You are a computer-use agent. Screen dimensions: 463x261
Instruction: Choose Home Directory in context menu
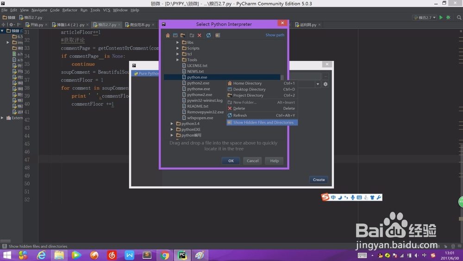pyautogui.click(x=262, y=83)
